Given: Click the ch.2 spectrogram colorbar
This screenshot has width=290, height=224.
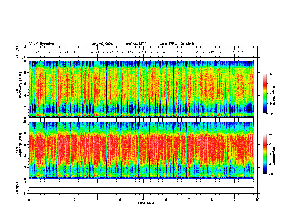Looking at the screenshot, I should pos(265,154).
